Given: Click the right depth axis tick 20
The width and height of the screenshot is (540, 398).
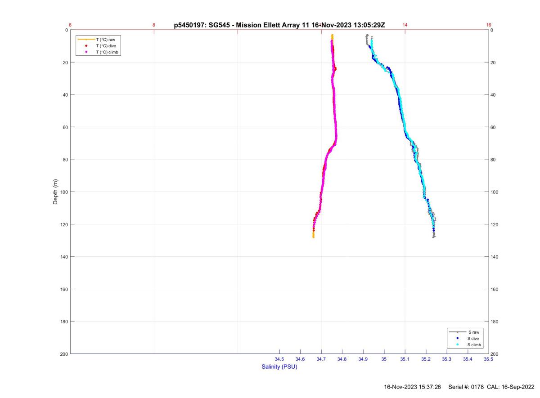Looking at the screenshot, I should click(x=494, y=63).
